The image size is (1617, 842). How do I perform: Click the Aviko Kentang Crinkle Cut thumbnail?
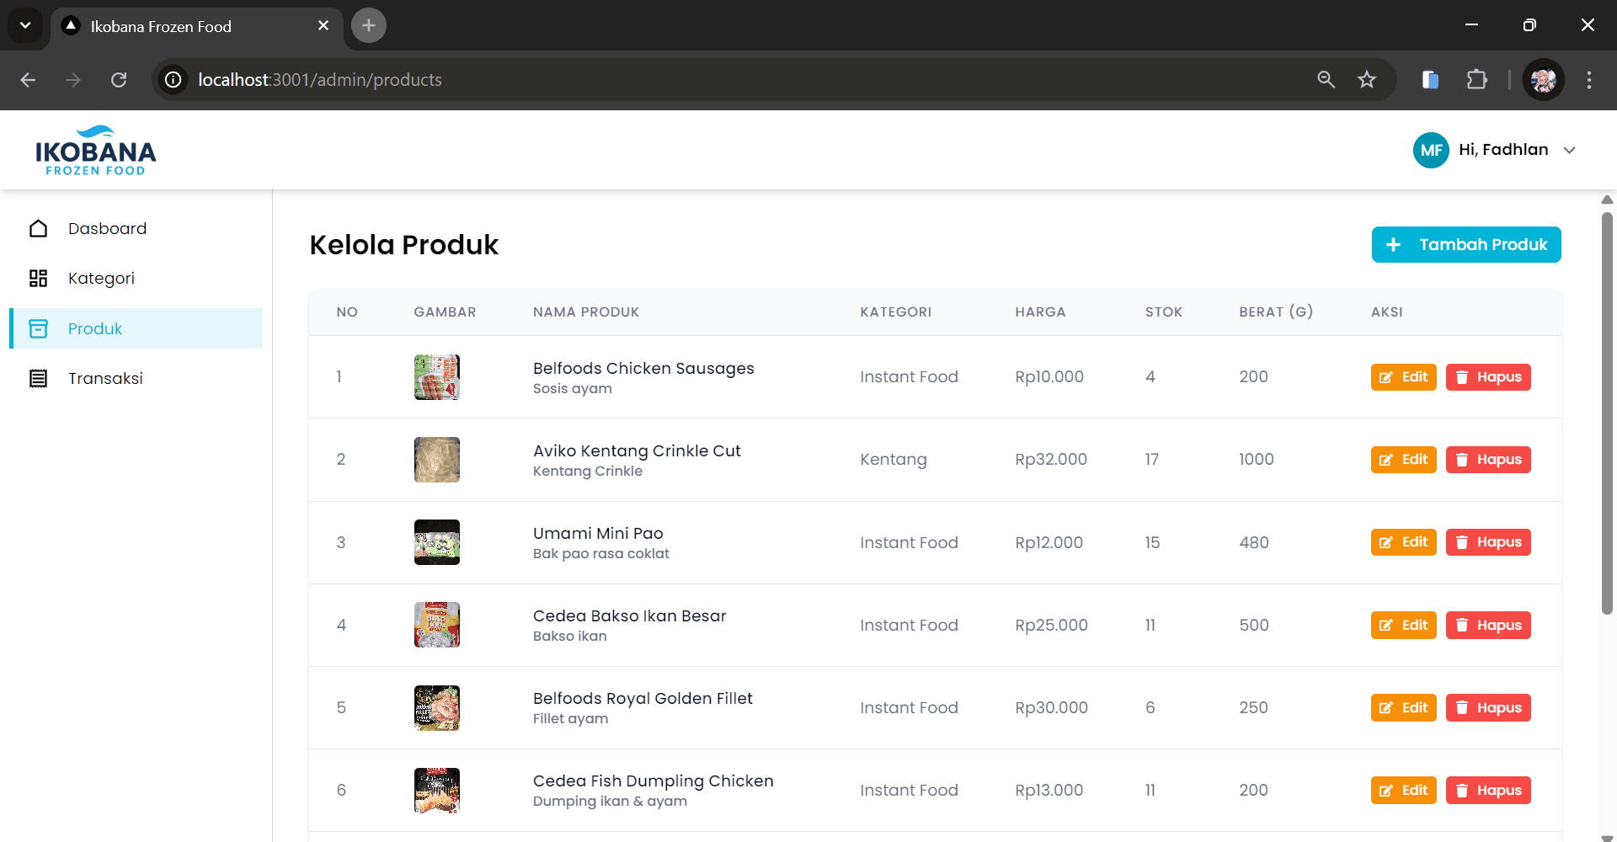[436, 460]
